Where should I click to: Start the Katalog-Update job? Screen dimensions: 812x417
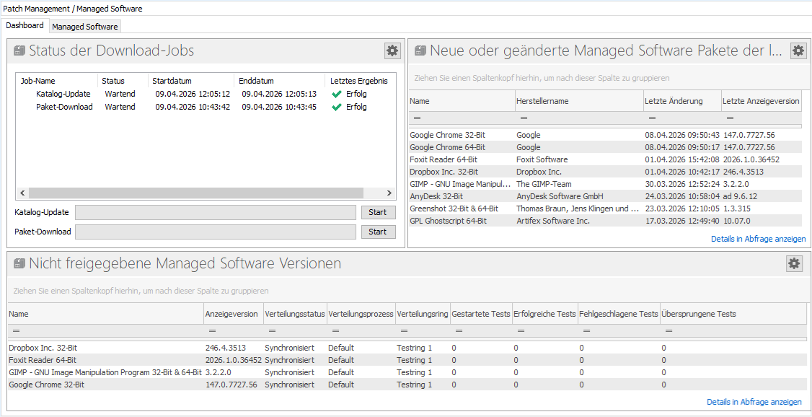point(378,212)
